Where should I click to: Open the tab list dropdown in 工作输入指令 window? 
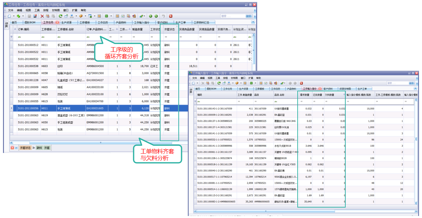coord(416,88)
